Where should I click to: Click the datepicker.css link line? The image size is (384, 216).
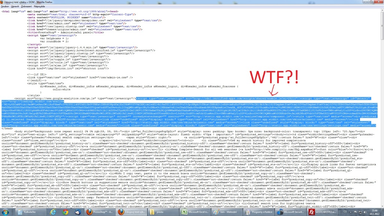94,21
